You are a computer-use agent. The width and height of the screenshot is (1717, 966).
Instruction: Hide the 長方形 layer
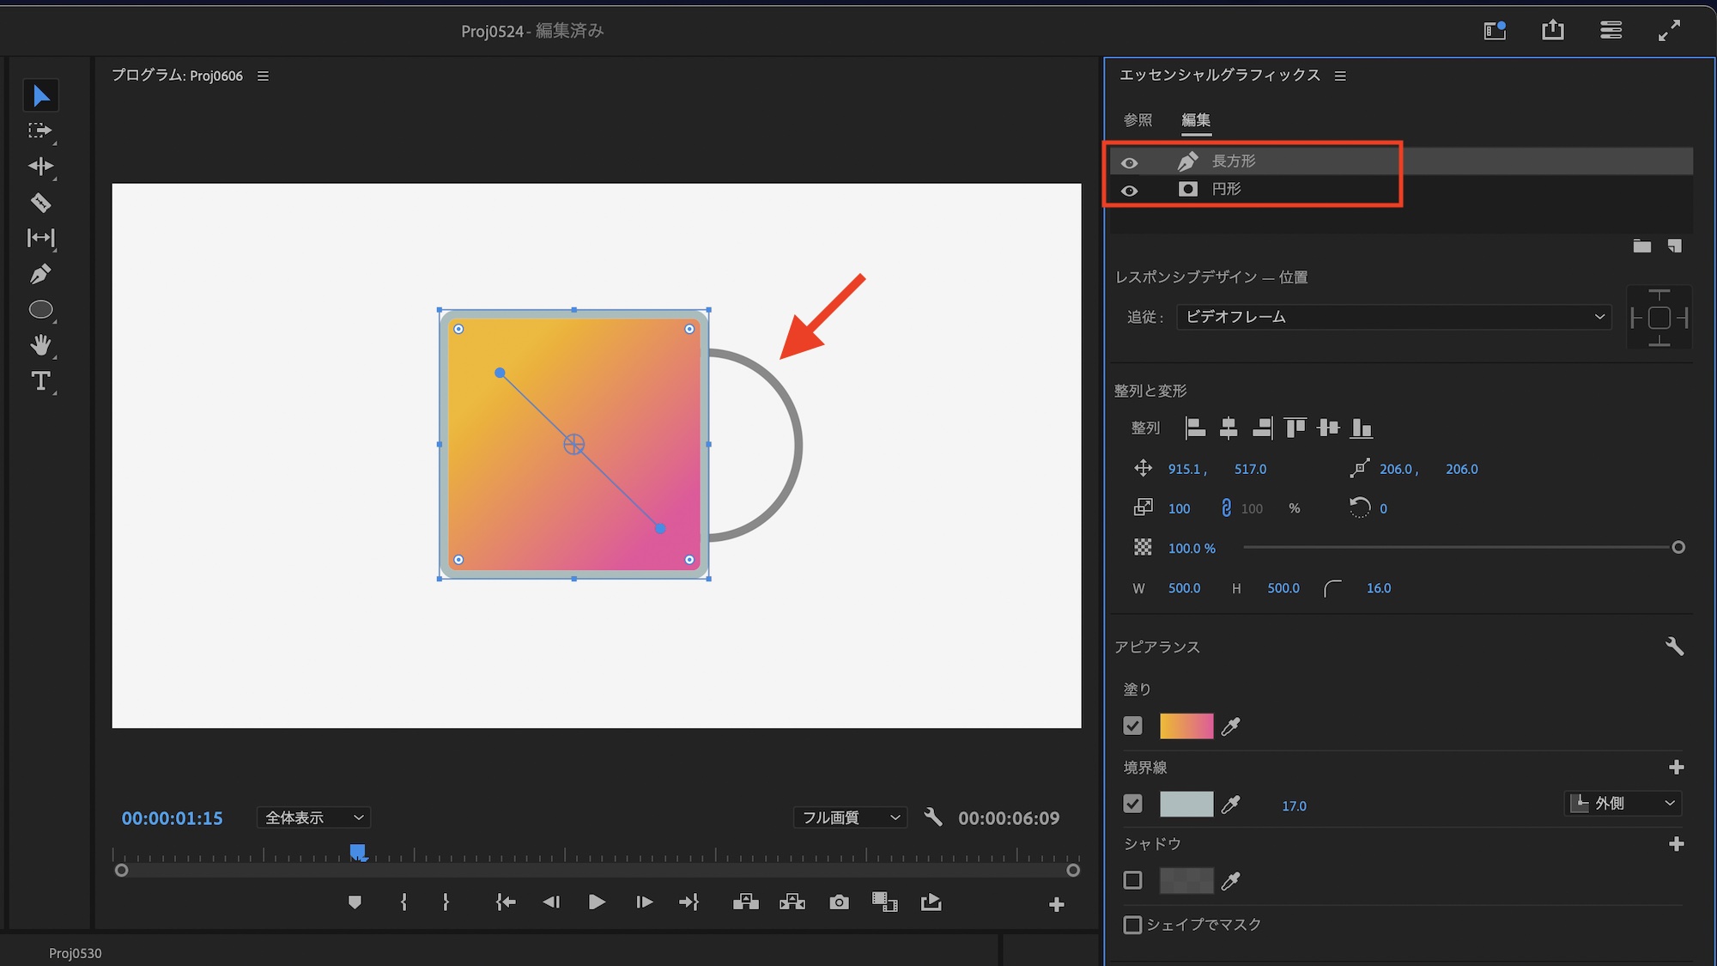click(x=1130, y=162)
